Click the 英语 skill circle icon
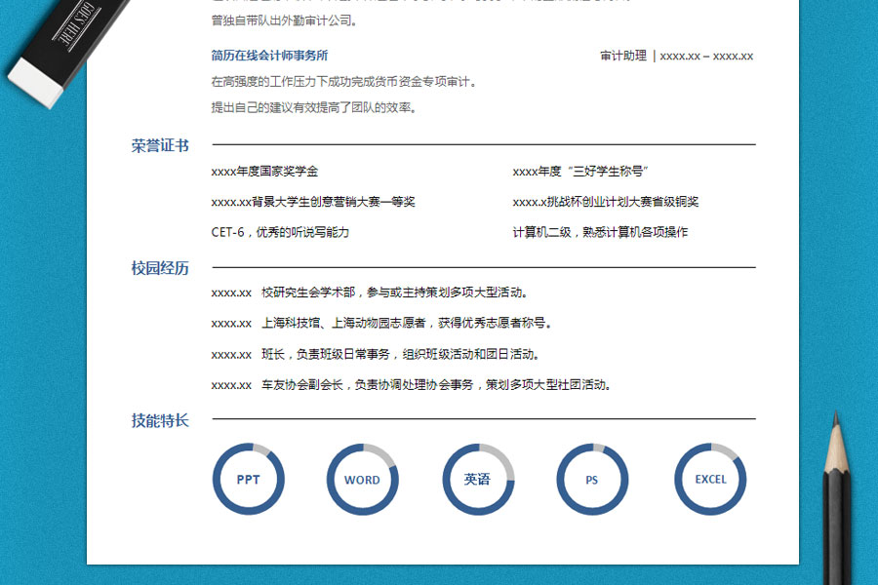The image size is (878, 585). click(x=477, y=480)
